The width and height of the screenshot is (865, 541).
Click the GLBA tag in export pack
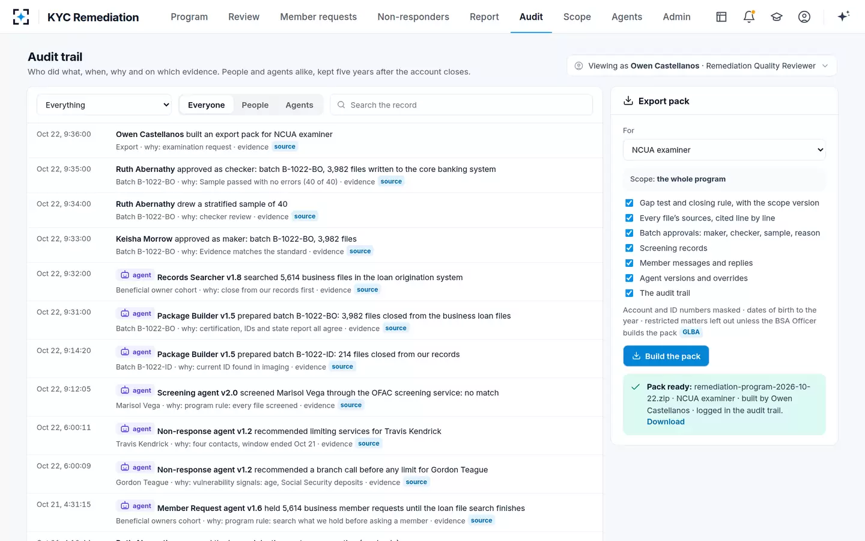coord(691,332)
